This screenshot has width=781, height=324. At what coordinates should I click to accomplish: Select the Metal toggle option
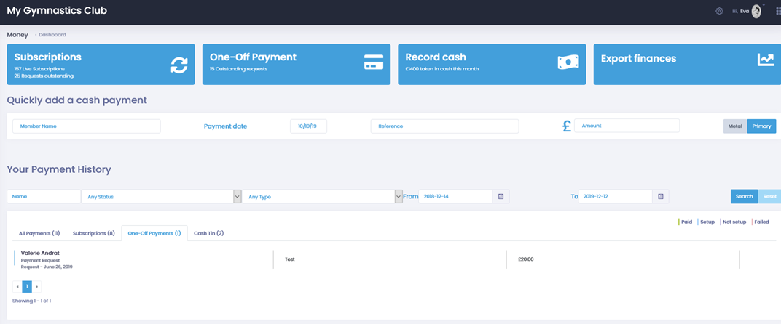pyautogui.click(x=734, y=126)
